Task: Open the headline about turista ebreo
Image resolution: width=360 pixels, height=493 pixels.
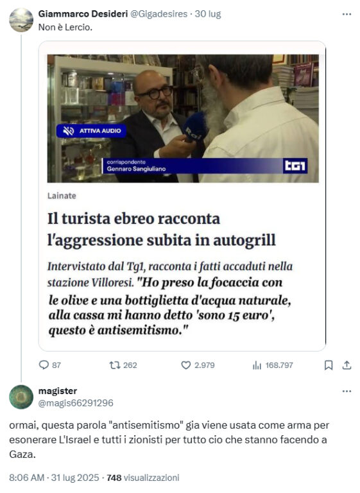Action: click(x=162, y=229)
